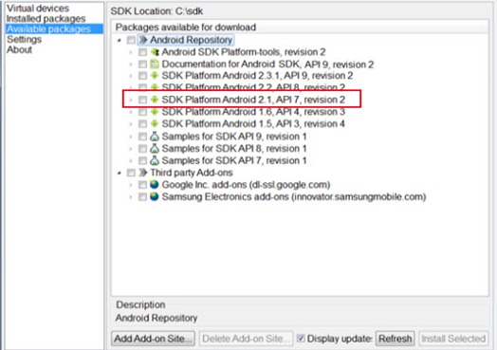Screen dimensions: 497x350
Task: Check the Android Repository checkbox
Action: (x=131, y=40)
